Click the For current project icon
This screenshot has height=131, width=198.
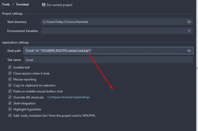[44, 5]
